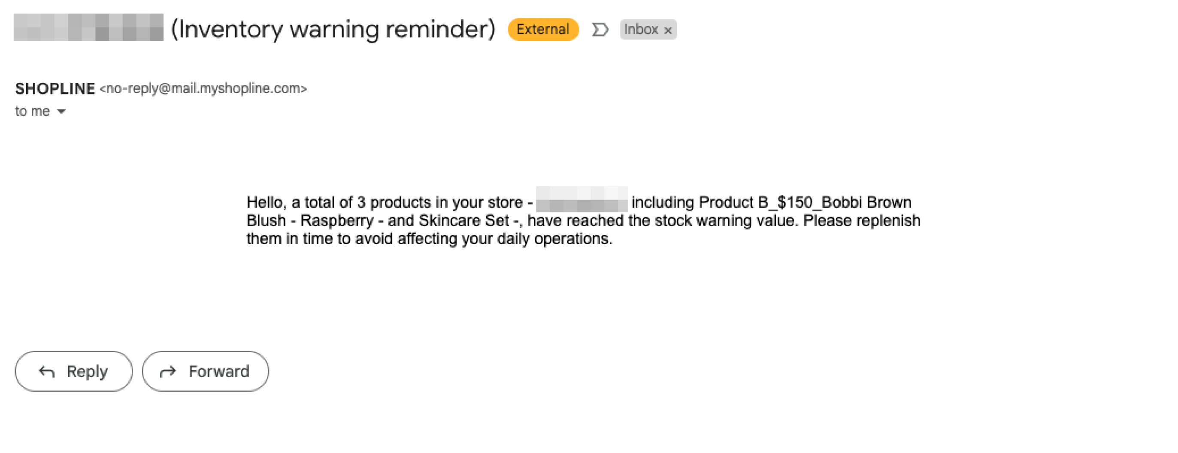Select the Inbox label chip text

coord(641,29)
